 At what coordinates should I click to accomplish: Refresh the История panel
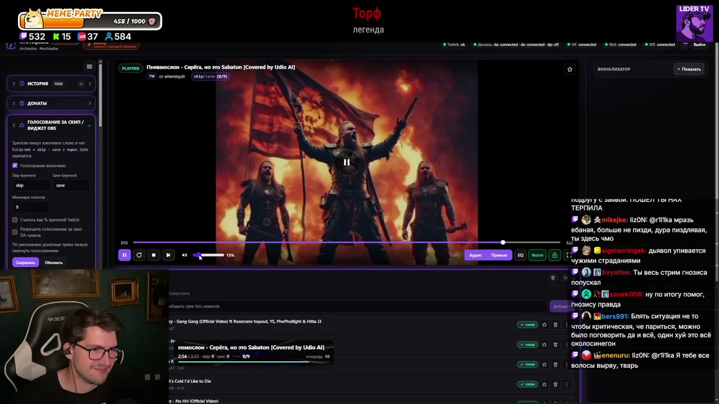pos(81,84)
